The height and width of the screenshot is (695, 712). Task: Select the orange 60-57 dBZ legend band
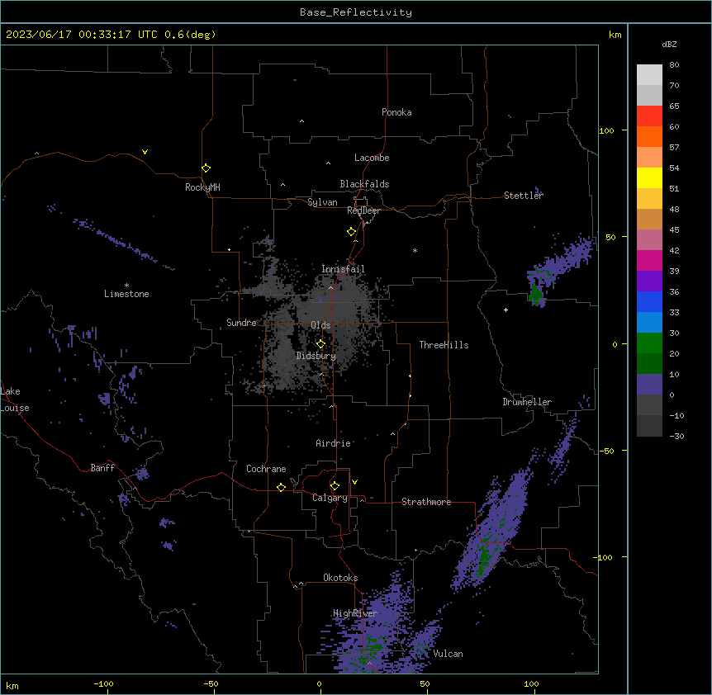click(x=649, y=136)
